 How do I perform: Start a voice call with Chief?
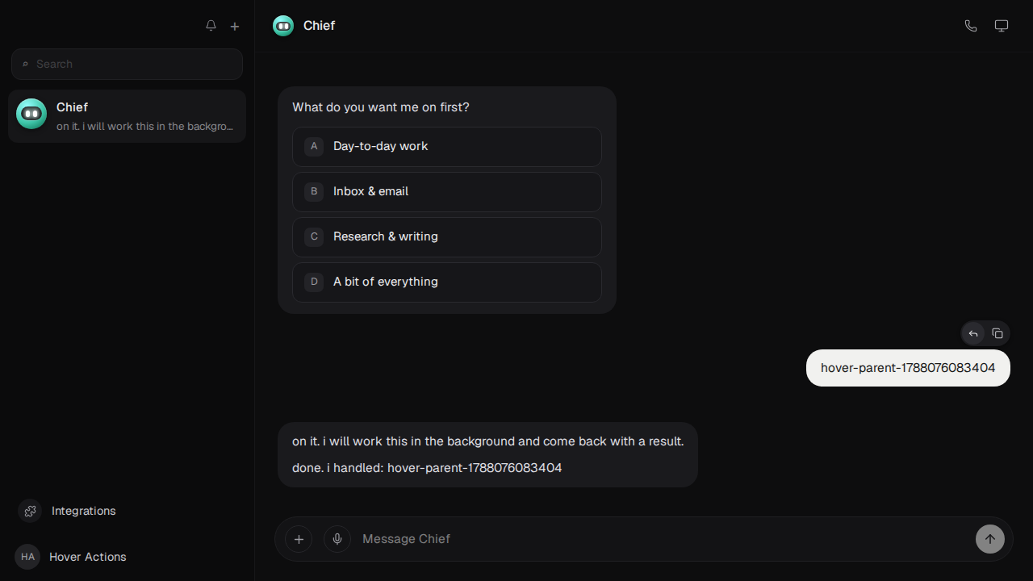click(x=971, y=26)
